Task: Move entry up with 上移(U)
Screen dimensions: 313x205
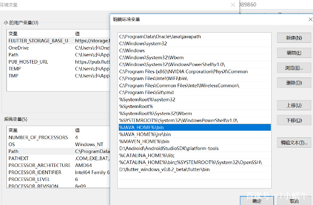Action: coord(294,105)
